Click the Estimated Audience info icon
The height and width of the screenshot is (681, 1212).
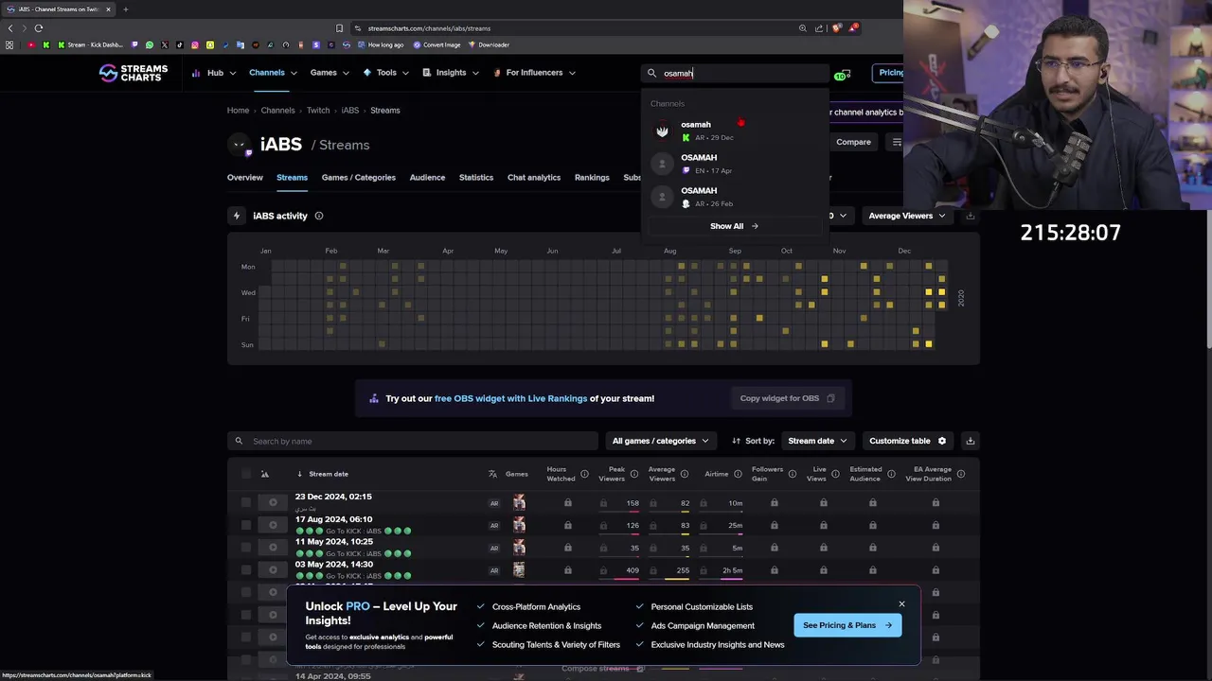(x=891, y=474)
